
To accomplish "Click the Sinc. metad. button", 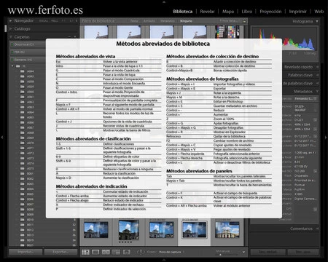I will (x=268, y=252).
